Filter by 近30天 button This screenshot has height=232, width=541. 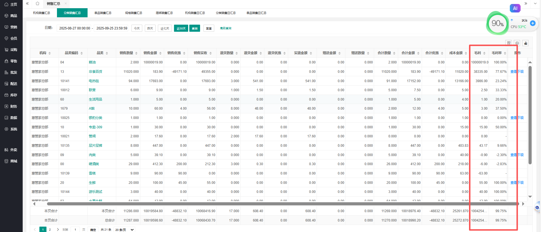pos(181,28)
